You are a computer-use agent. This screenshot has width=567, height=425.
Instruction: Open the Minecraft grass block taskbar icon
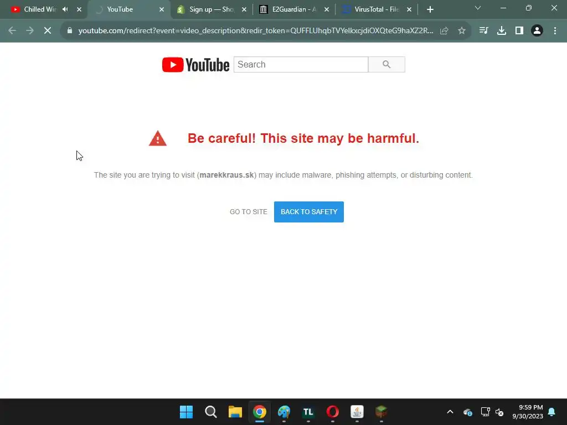click(381, 412)
